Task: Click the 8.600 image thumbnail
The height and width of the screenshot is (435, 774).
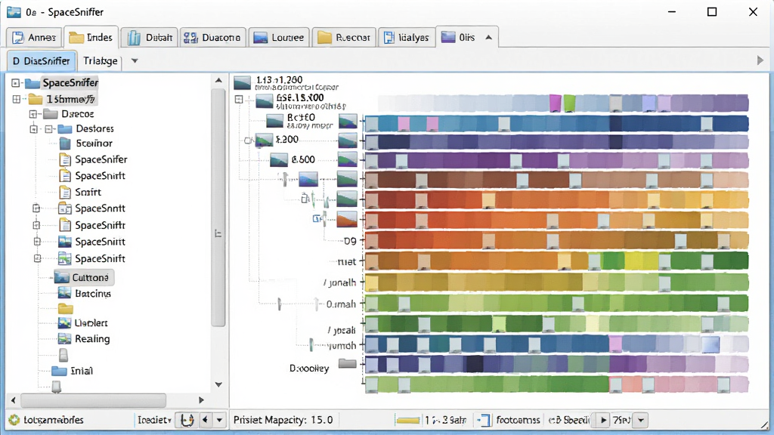Action: tap(279, 159)
